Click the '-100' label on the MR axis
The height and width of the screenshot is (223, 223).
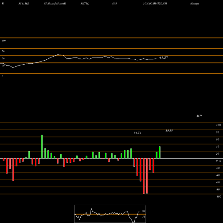(219, 197)
